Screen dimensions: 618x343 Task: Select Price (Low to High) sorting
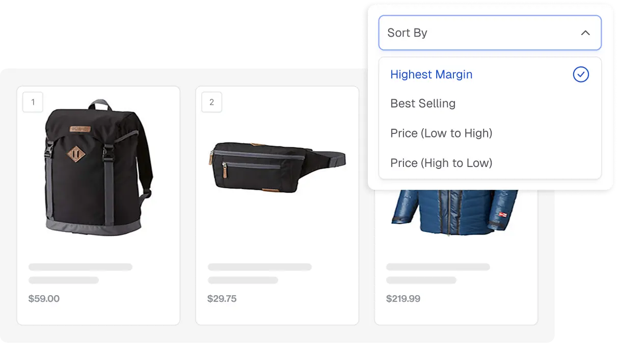[441, 133]
